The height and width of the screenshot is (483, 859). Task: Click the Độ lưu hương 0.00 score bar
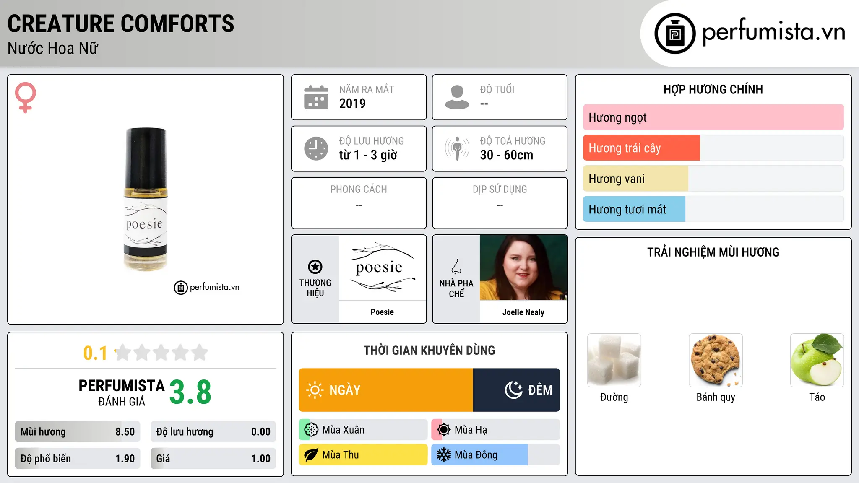[213, 432]
